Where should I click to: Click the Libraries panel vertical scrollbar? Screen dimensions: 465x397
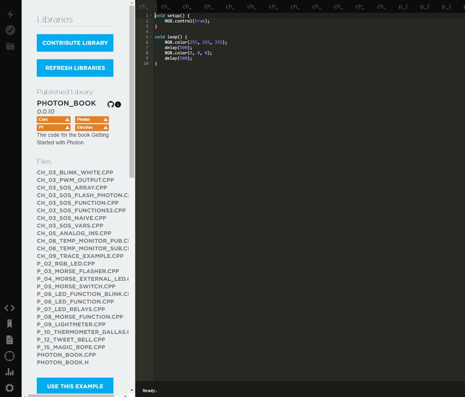click(x=132, y=91)
